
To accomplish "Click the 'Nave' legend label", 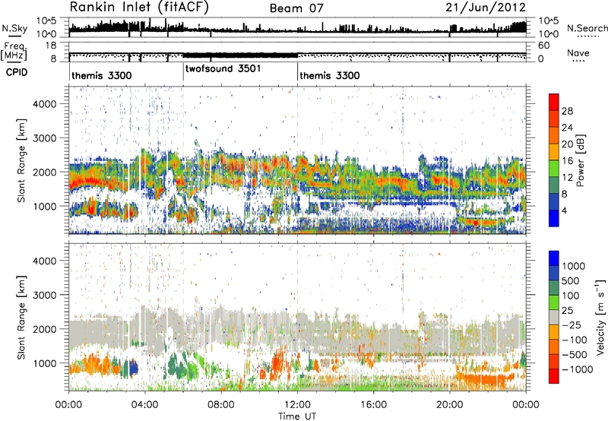I will [578, 53].
